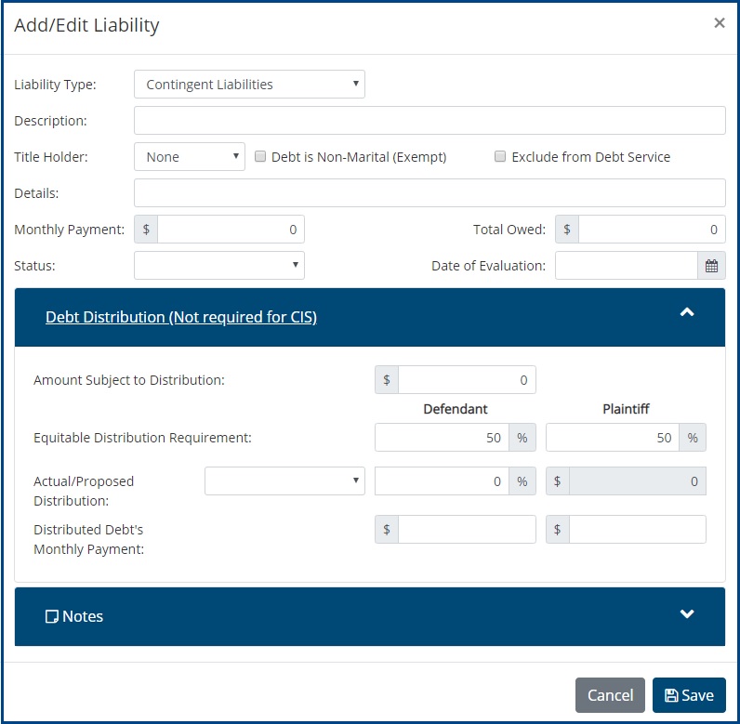Close the Add/Edit Liability dialog with X
The height and width of the screenshot is (724, 740).
(719, 22)
